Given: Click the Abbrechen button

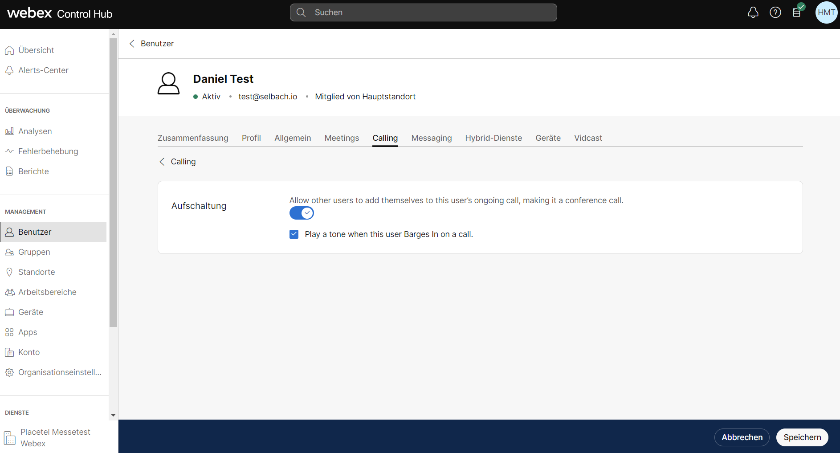Looking at the screenshot, I should [742, 437].
